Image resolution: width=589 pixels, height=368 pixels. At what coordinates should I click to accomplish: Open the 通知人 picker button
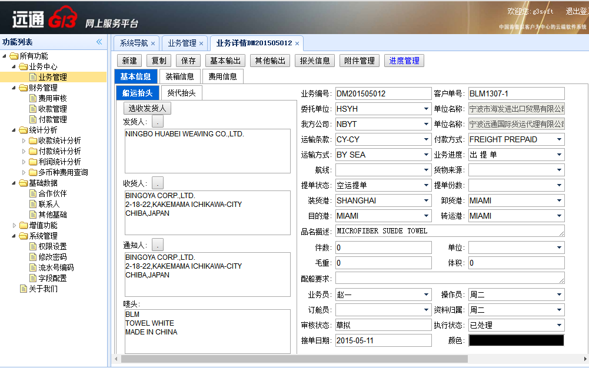pyautogui.click(x=157, y=245)
